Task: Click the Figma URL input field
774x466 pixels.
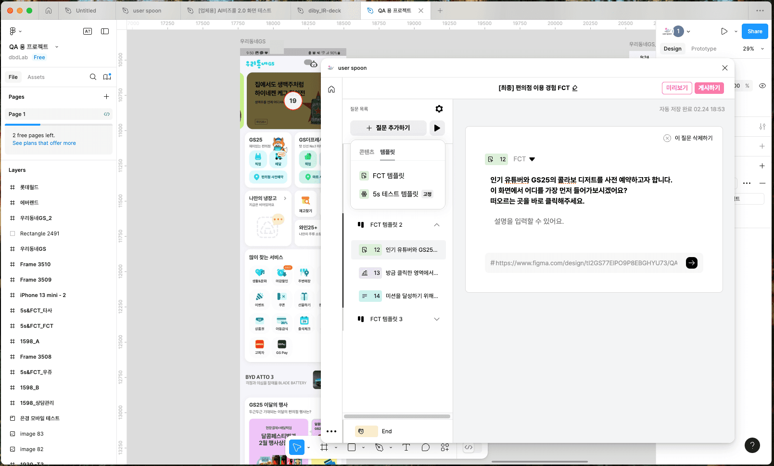Action: (x=584, y=263)
